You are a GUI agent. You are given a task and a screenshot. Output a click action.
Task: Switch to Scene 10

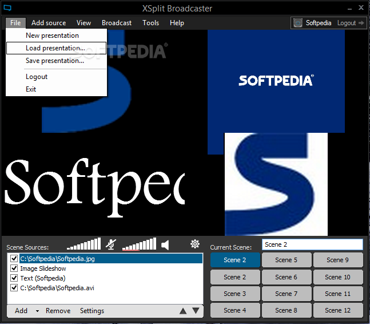338,277
